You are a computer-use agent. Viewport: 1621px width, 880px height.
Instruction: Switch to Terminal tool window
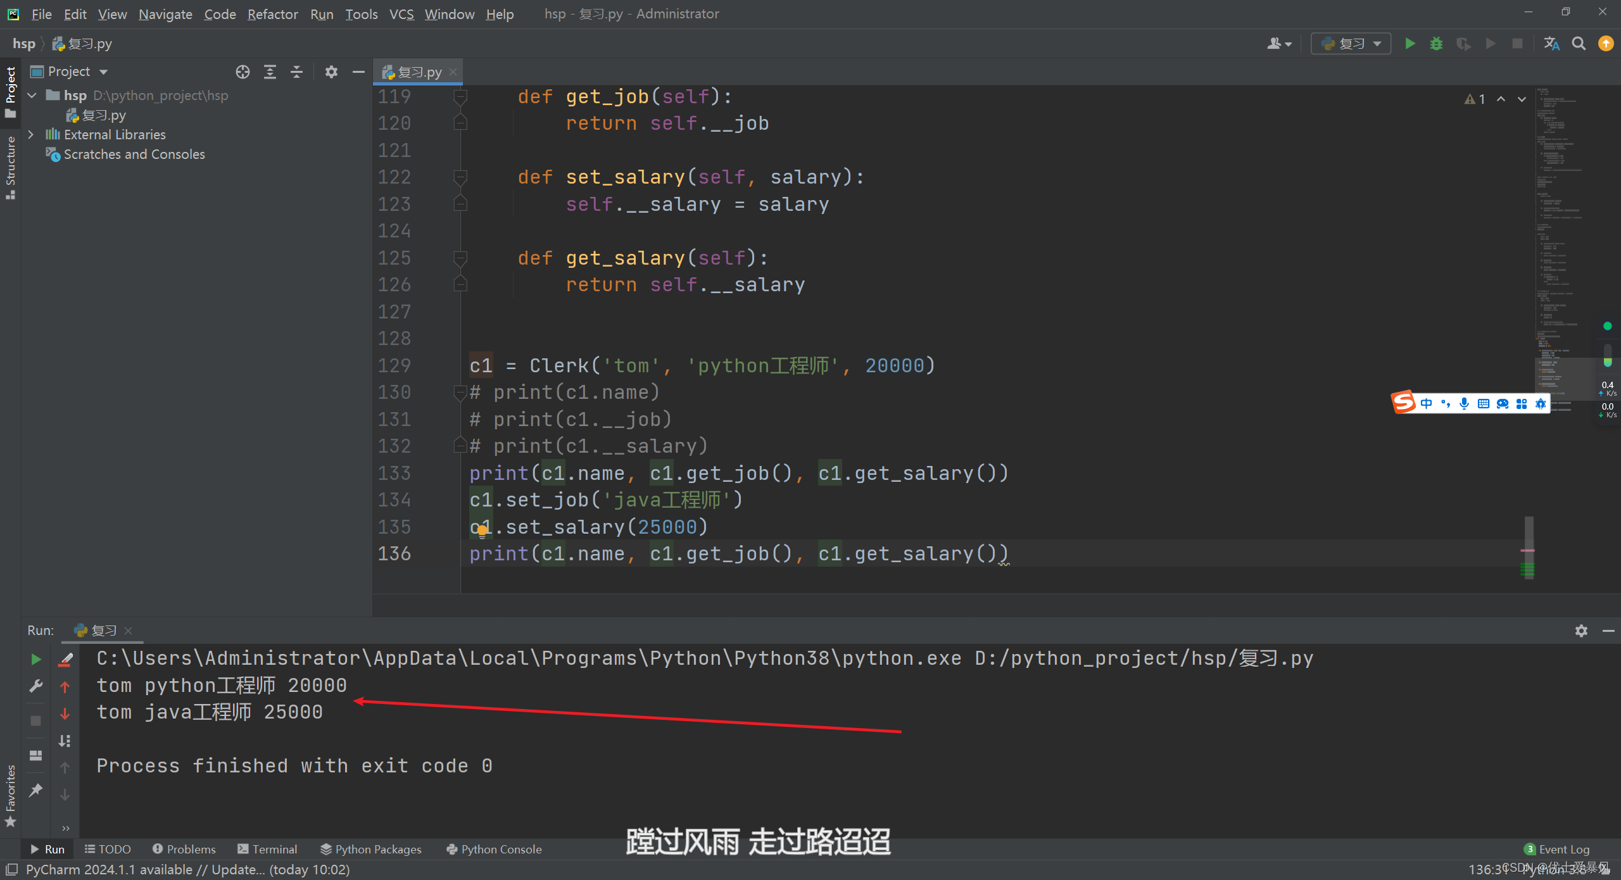[267, 849]
